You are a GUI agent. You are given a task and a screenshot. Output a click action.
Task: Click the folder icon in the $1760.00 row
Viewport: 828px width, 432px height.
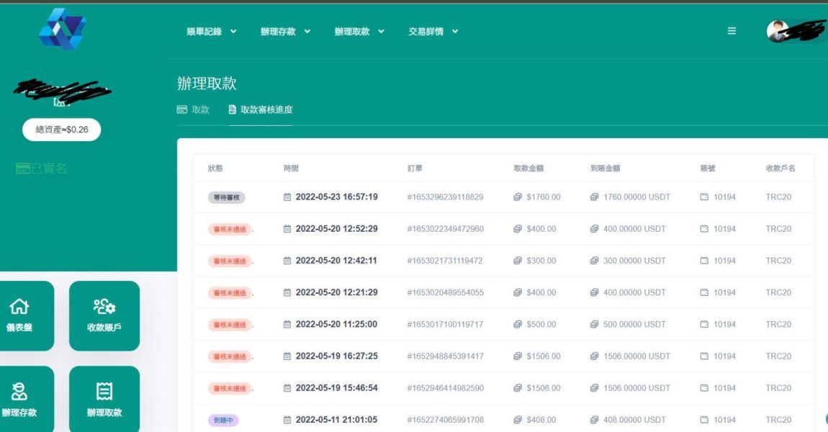704,197
